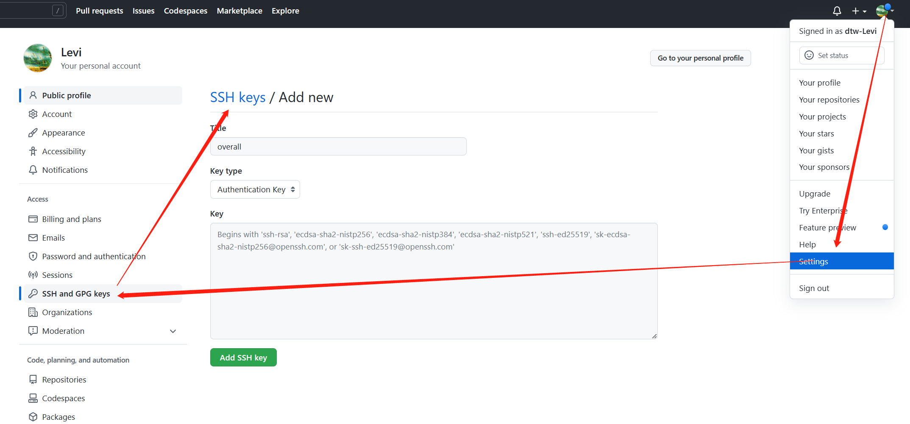
Task: Click the Password shield lock icon
Action: 33,256
